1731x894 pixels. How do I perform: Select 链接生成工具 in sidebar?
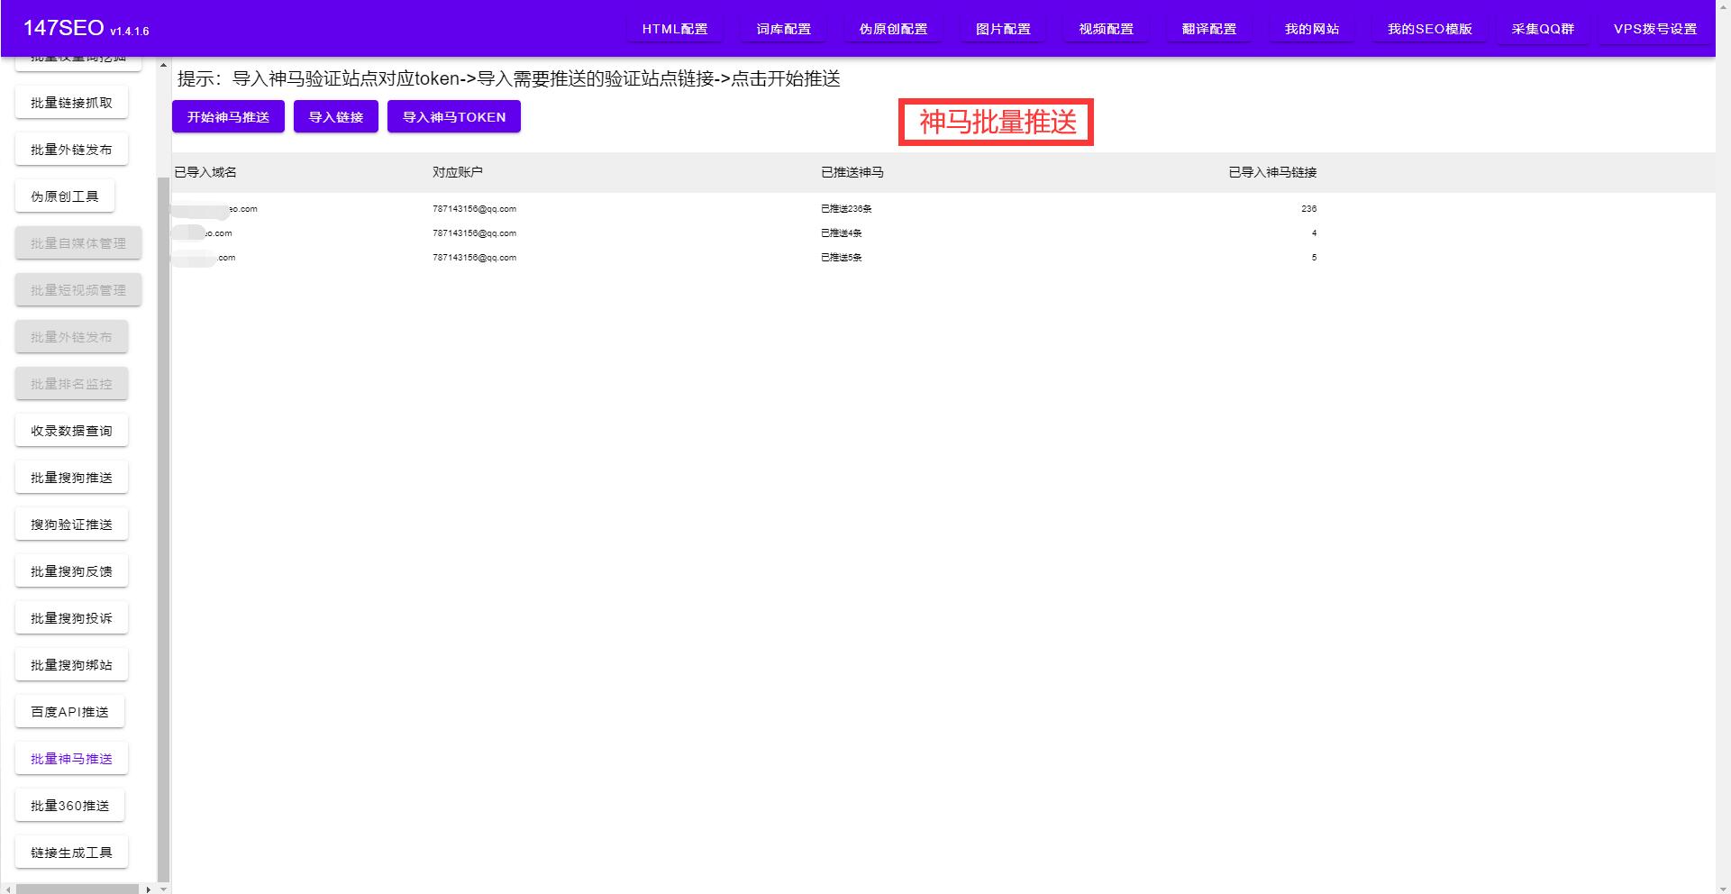click(x=71, y=851)
